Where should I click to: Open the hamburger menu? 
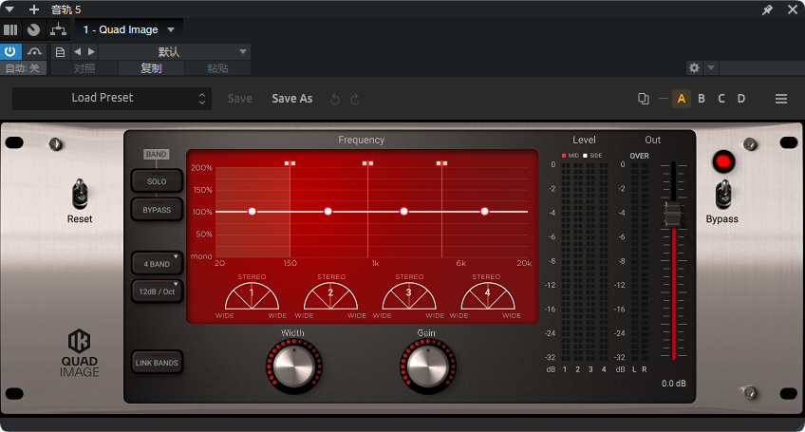tap(781, 99)
